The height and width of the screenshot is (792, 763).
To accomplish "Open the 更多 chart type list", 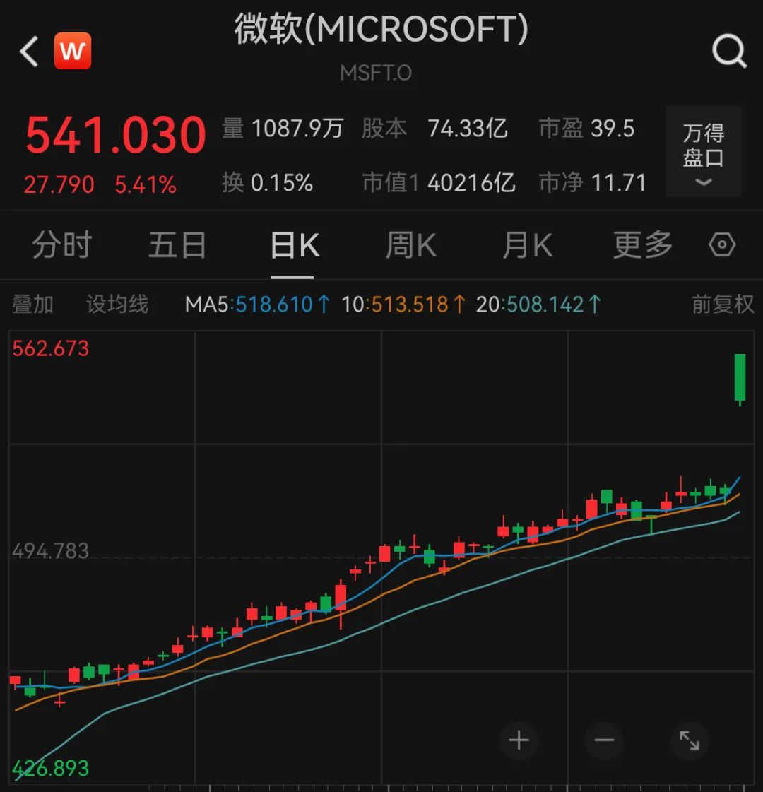I will point(641,245).
